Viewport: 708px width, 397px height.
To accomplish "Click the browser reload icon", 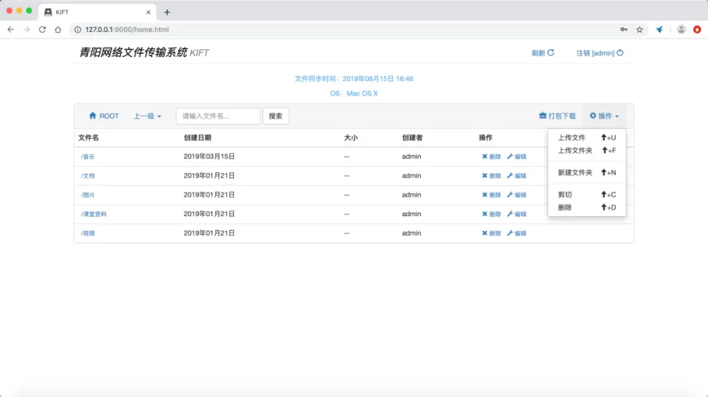I will 42,29.
